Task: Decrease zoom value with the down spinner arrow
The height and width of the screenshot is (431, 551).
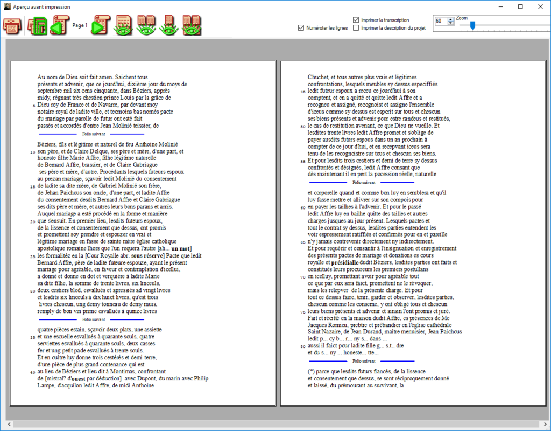Action: click(450, 23)
